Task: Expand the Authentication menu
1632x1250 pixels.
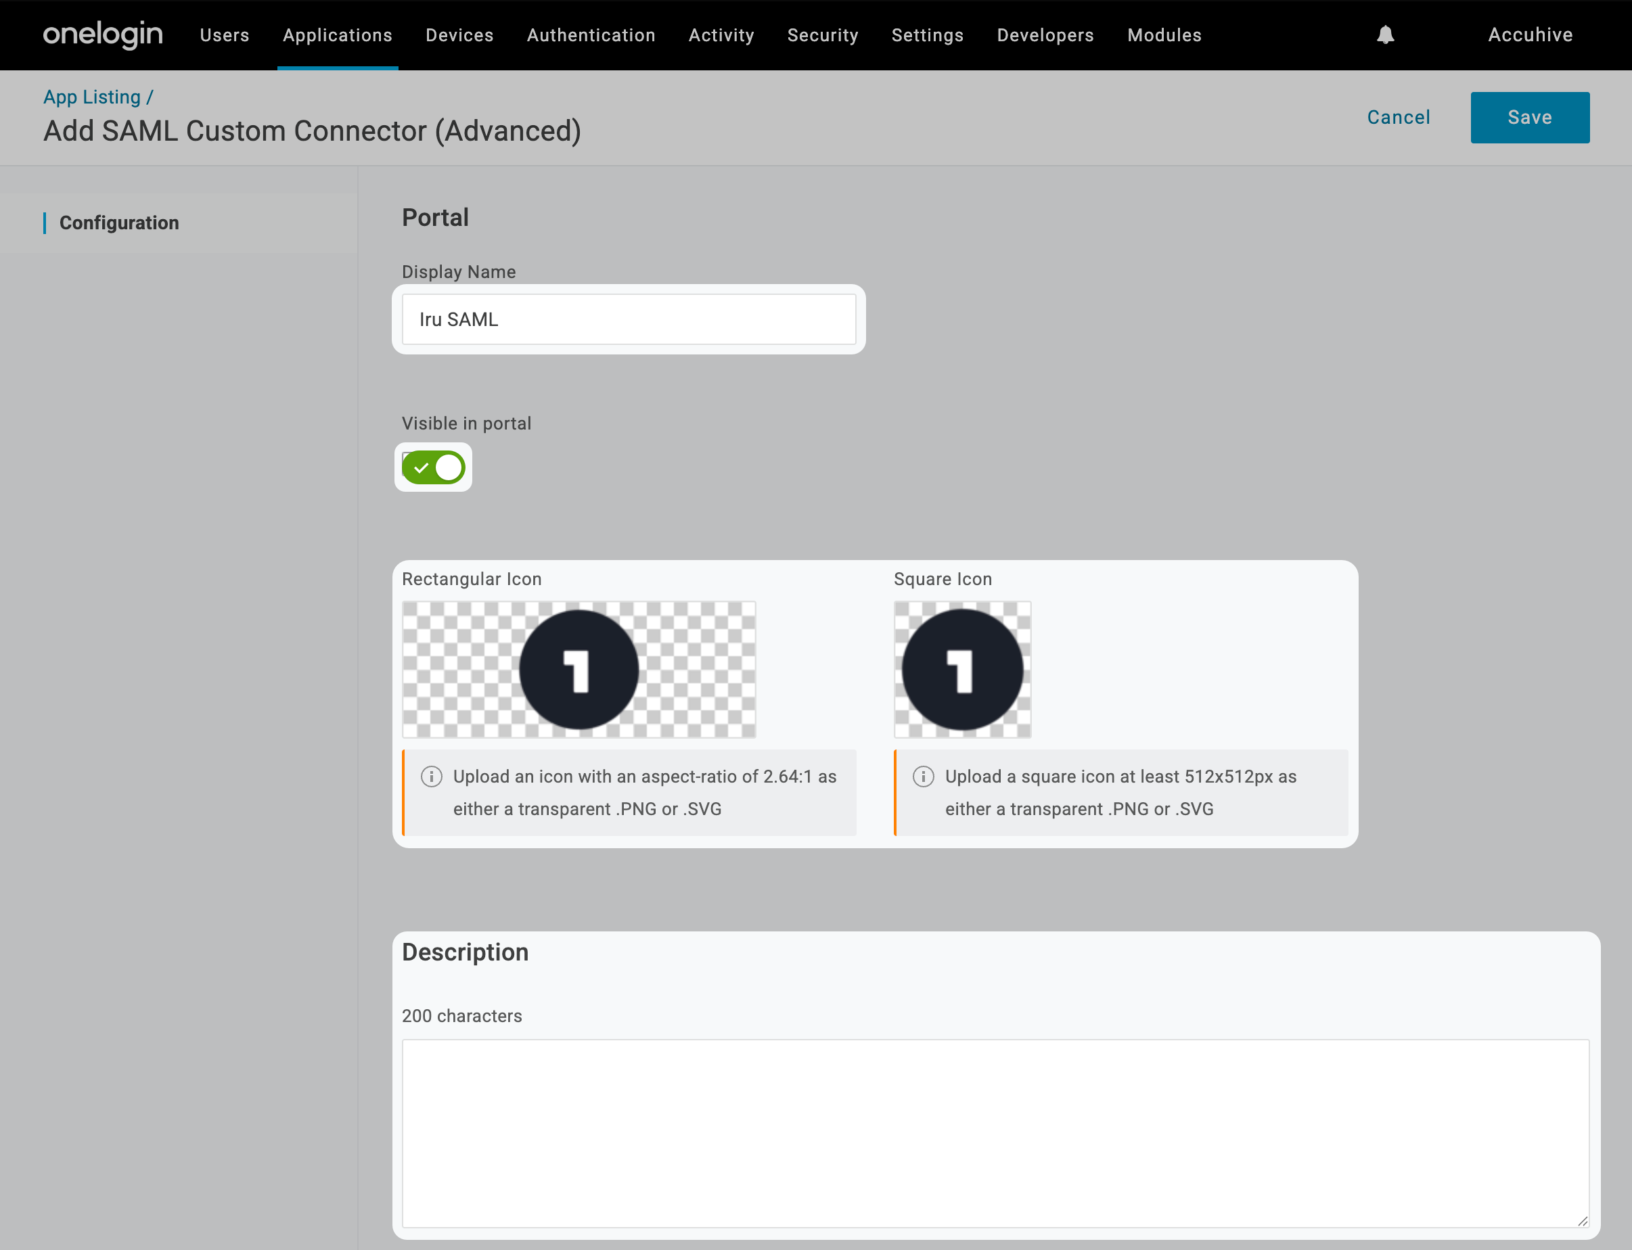Action: point(591,35)
